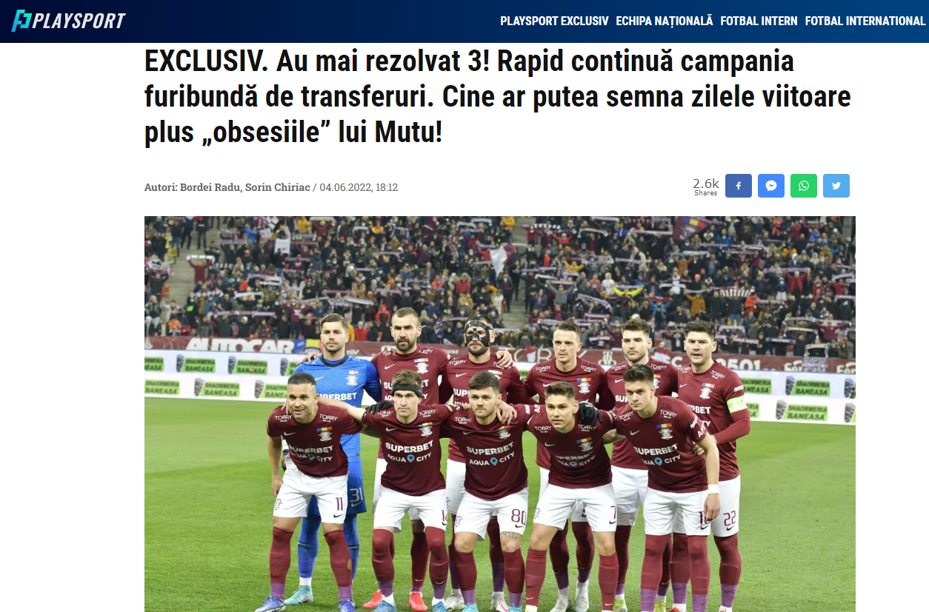Open author Bordei Radu's page
Screen dimensions: 929x612
(210, 187)
